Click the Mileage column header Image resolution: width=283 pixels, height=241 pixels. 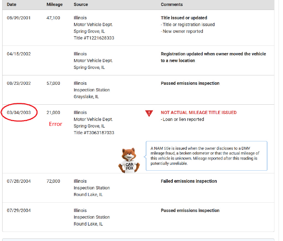(x=54, y=4)
